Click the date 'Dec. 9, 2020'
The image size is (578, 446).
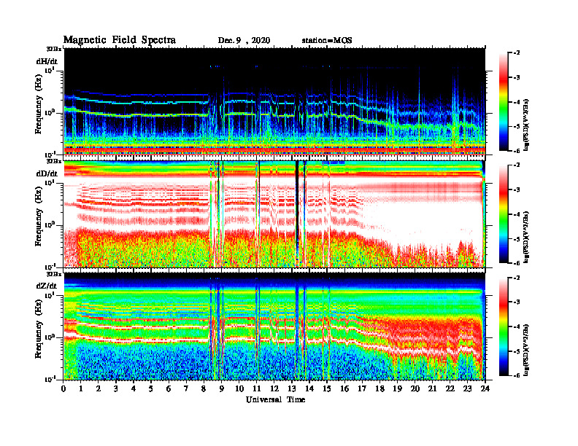pos(244,41)
